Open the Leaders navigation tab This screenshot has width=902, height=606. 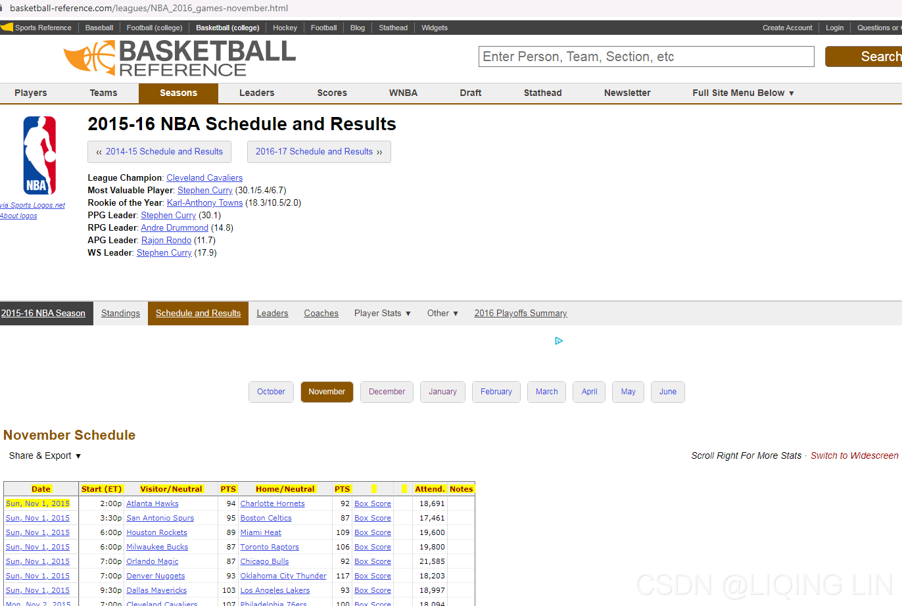point(256,93)
